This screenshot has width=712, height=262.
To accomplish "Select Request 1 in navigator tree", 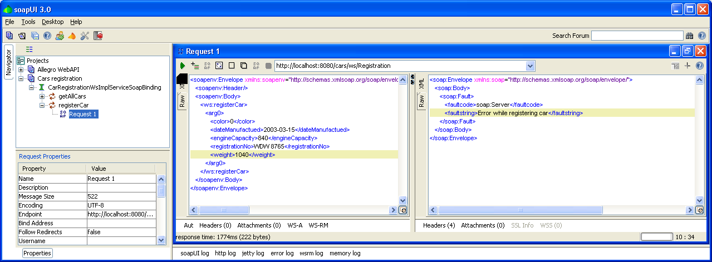I will pyautogui.click(x=83, y=114).
